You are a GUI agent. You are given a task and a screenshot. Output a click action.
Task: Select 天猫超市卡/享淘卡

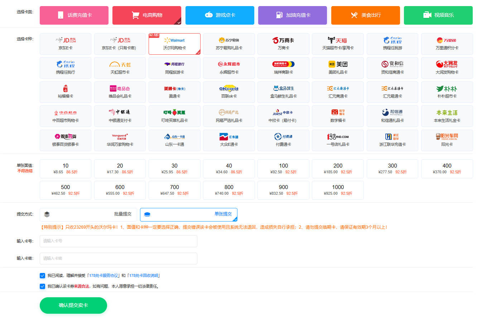tap(338, 44)
